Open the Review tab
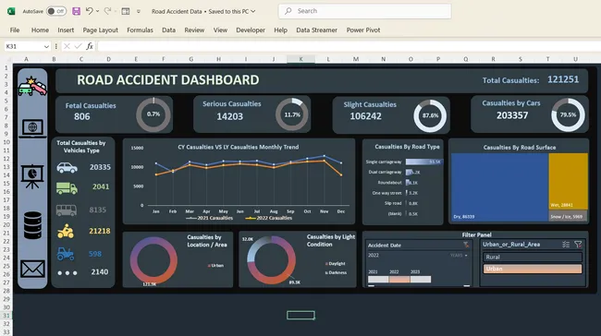601x336 pixels. tap(194, 30)
